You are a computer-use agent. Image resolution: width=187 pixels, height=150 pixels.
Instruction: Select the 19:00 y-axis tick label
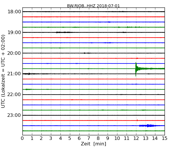pos(14,32)
